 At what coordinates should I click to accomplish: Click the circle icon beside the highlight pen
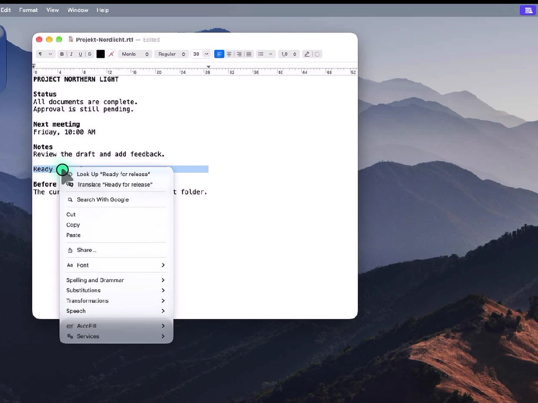[x=317, y=54]
